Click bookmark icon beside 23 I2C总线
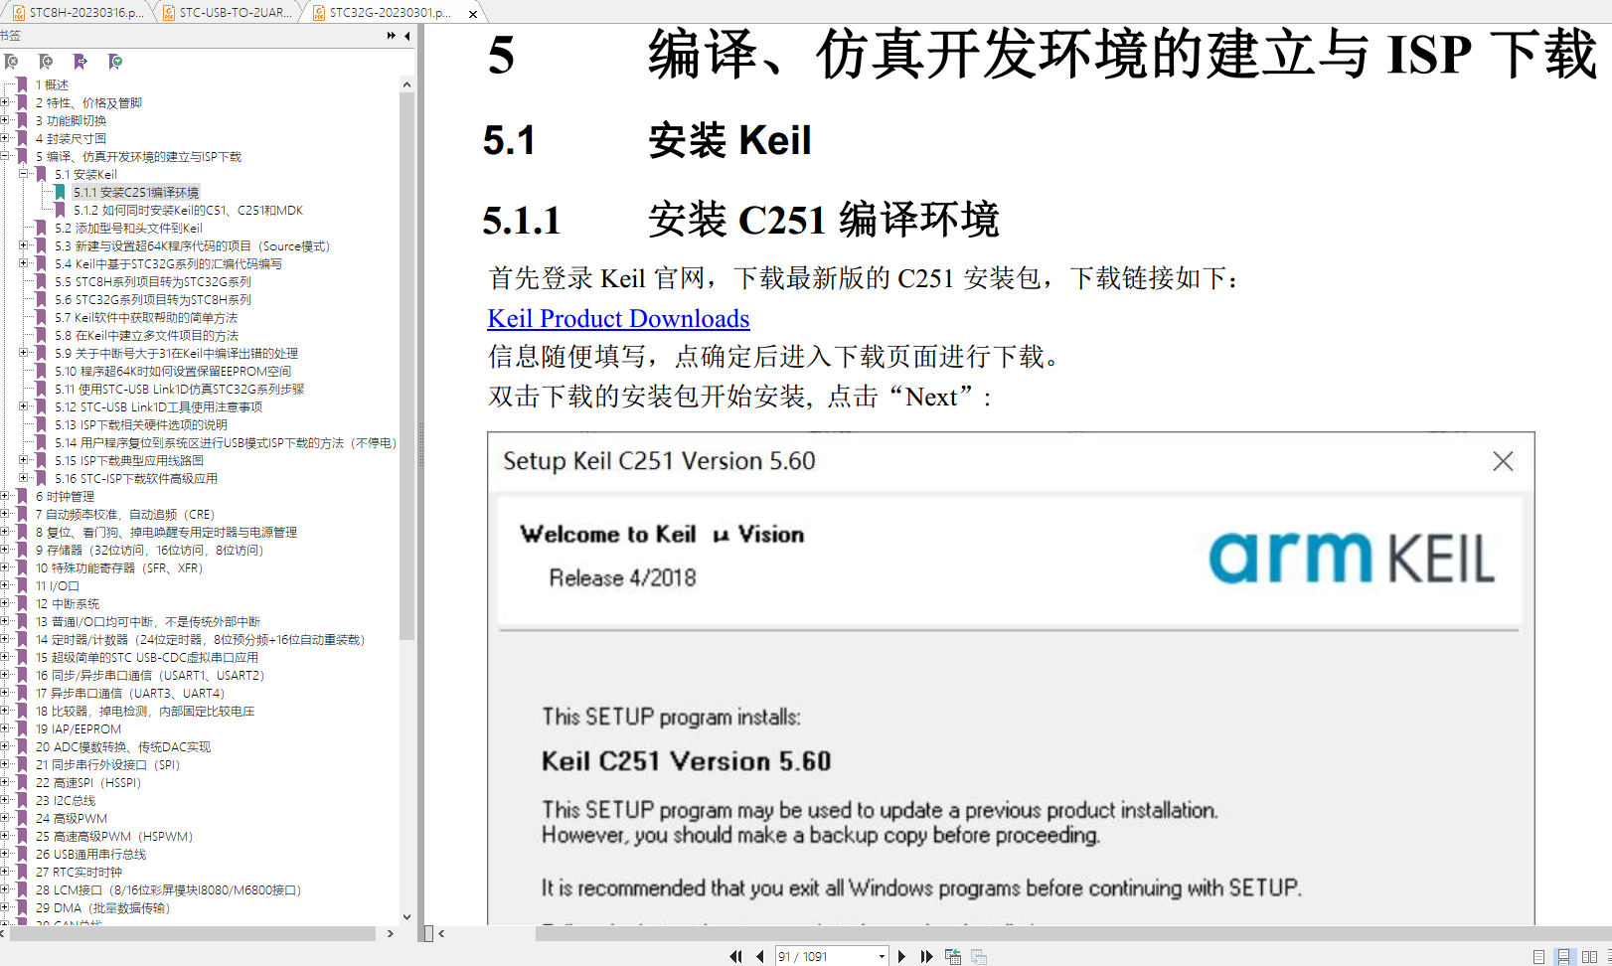1612x966 pixels. [22, 800]
